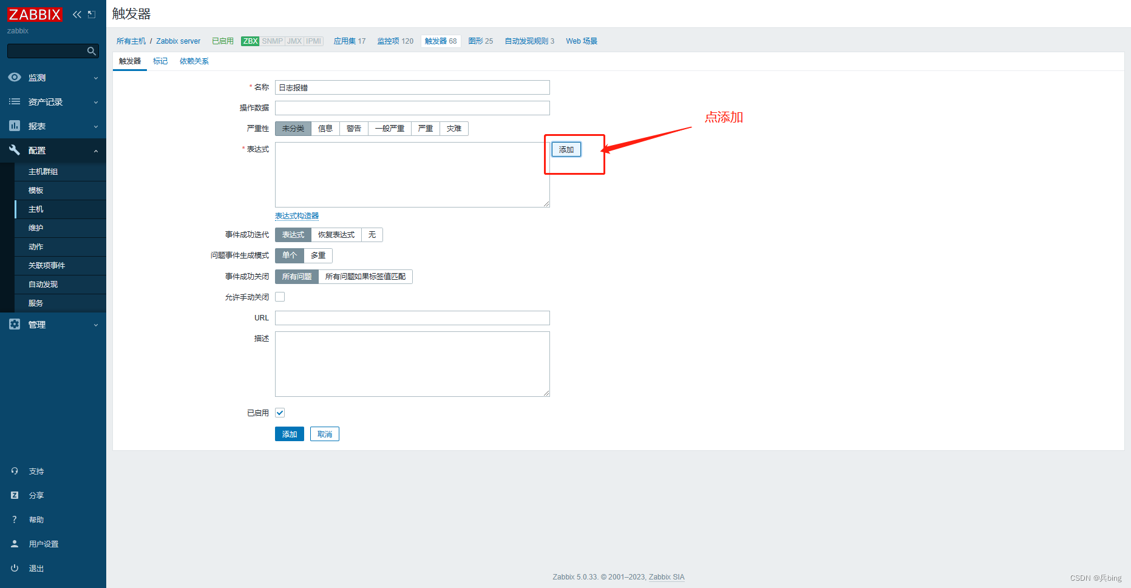Image resolution: width=1131 pixels, height=588 pixels.
Task: Open the 主机 submenu item
Action: [60, 209]
